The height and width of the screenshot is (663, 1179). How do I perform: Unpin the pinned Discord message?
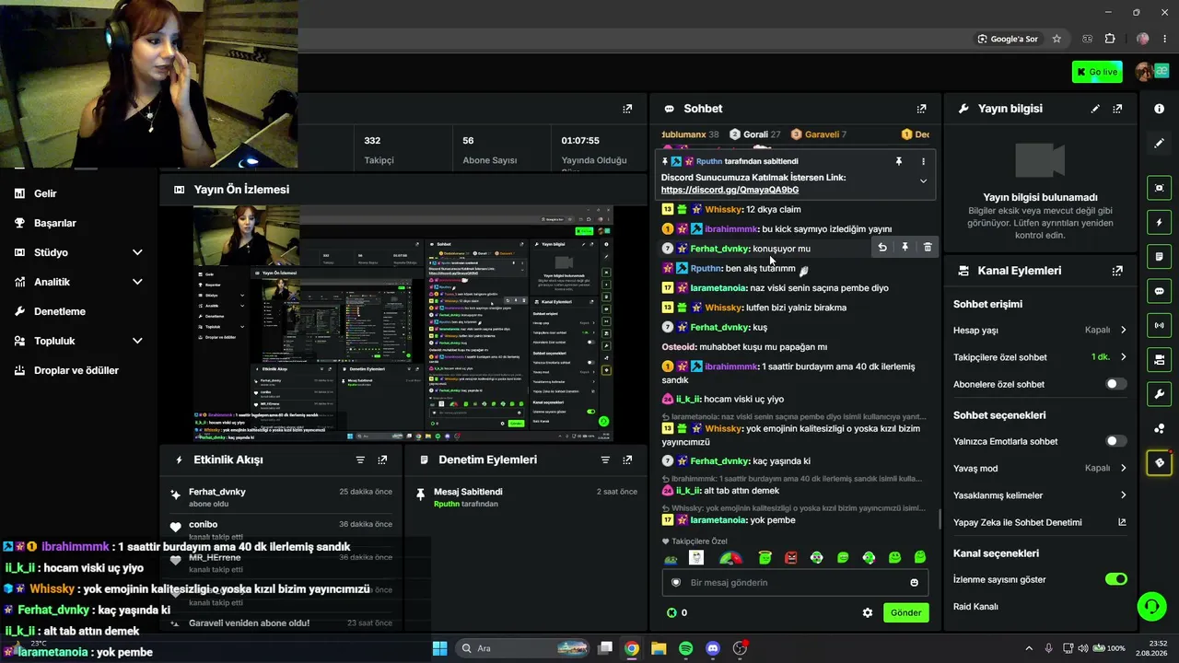899,161
